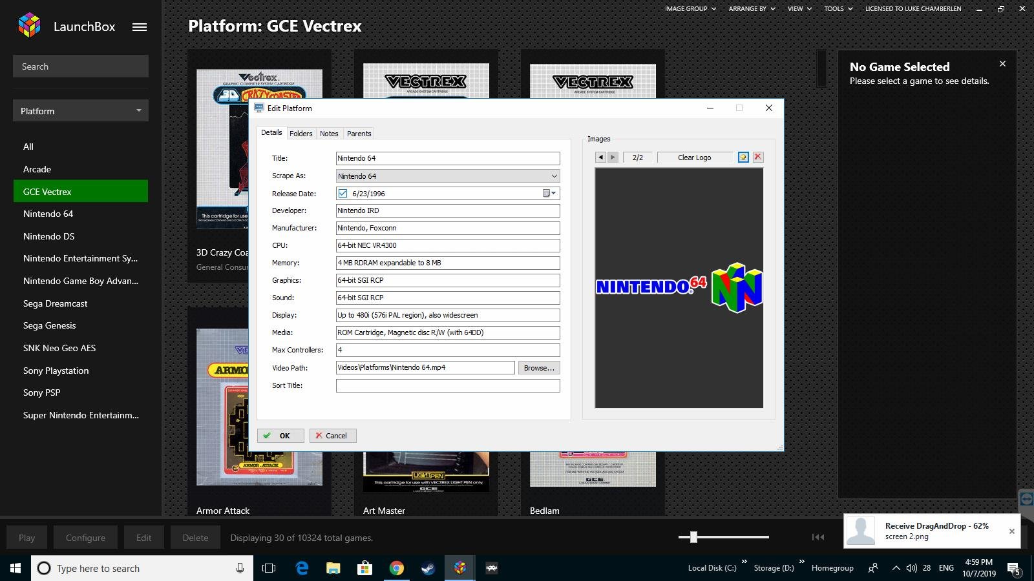Open Google Chrome from taskbar
The height and width of the screenshot is (581, 1034).
coord(396,568)
